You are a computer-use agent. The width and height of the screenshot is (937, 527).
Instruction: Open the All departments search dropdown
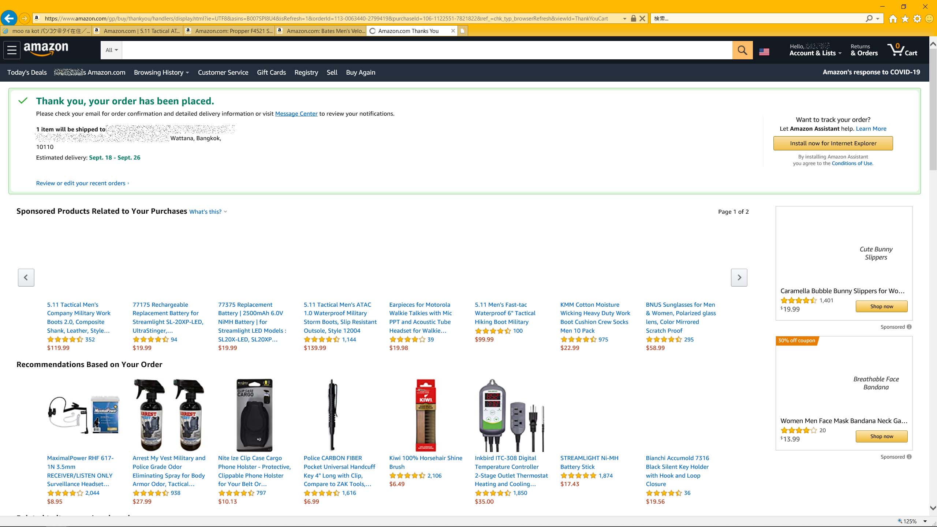tap(112, 50)
